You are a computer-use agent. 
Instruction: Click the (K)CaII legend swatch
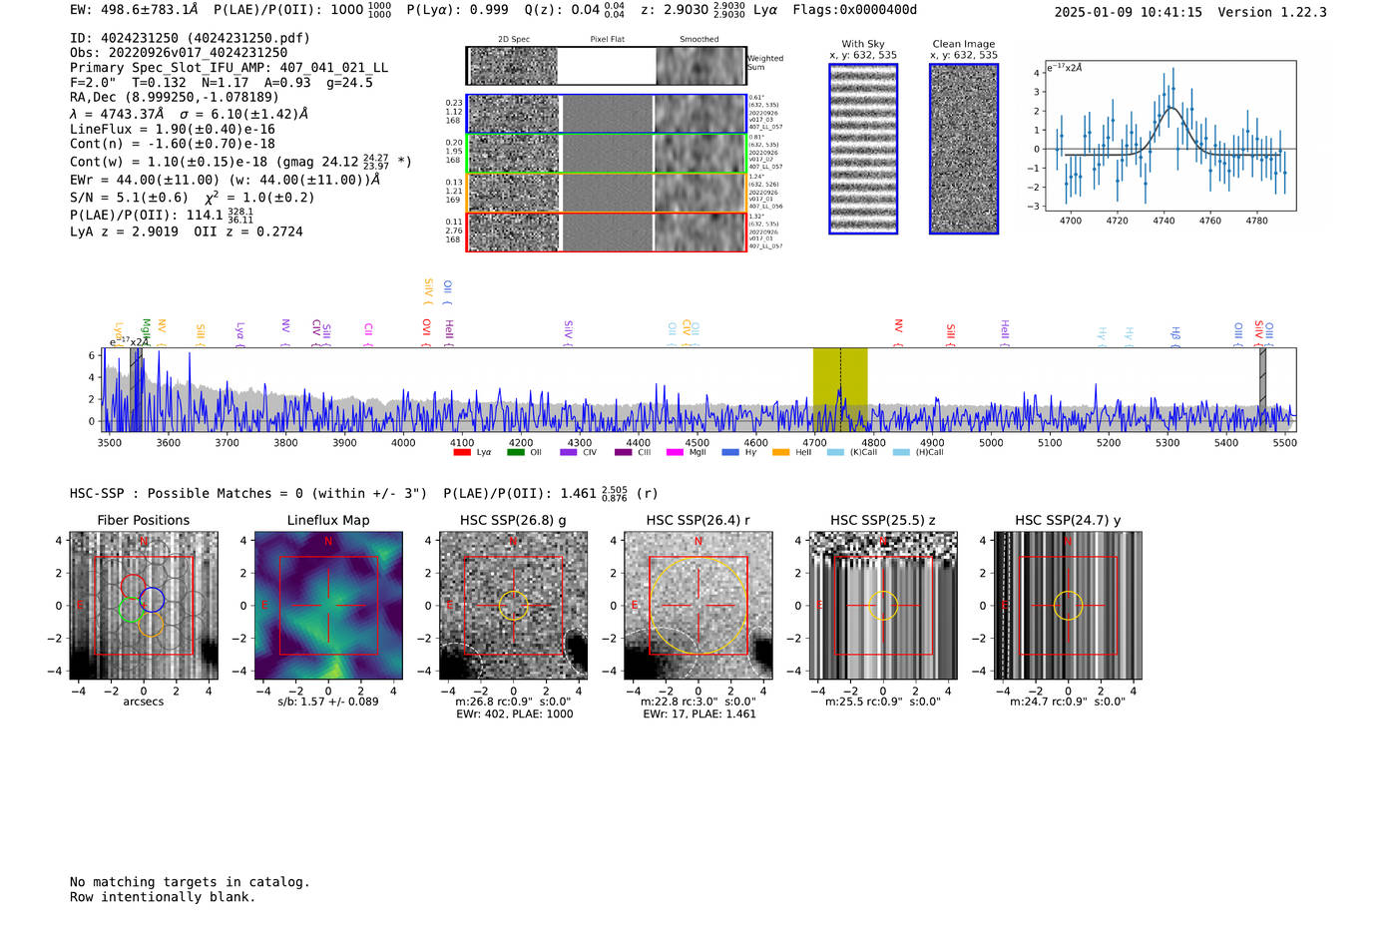[x=835, y=452]
